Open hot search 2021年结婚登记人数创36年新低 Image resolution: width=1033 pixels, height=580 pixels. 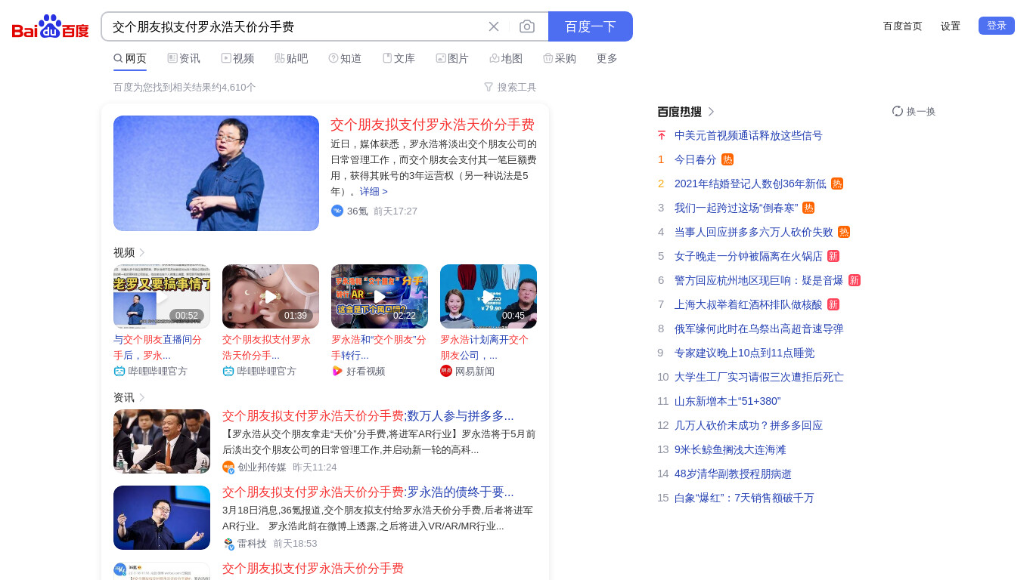(x=750, y=184)
